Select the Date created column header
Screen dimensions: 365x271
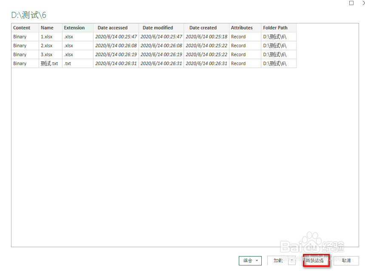pyautogui.click(x=207, y=28)
